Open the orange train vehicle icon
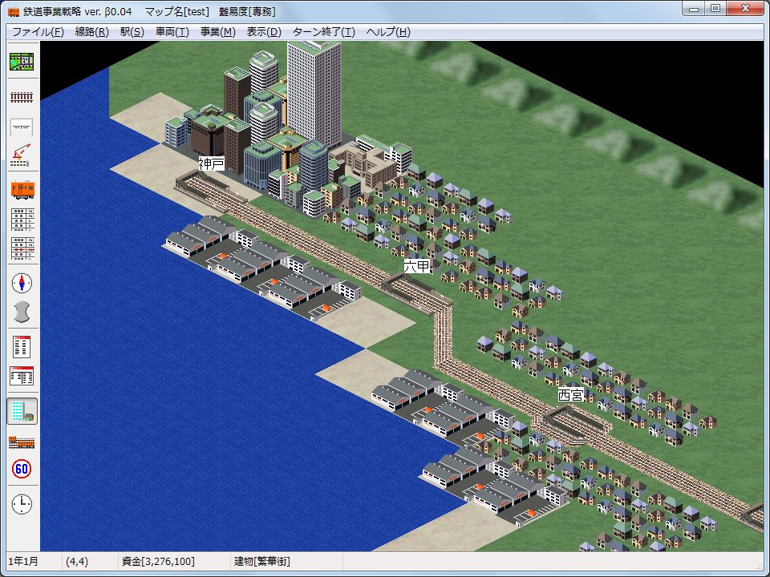 [22, 190]
